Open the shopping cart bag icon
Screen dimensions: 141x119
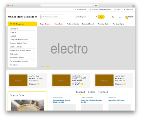[127, 17]
